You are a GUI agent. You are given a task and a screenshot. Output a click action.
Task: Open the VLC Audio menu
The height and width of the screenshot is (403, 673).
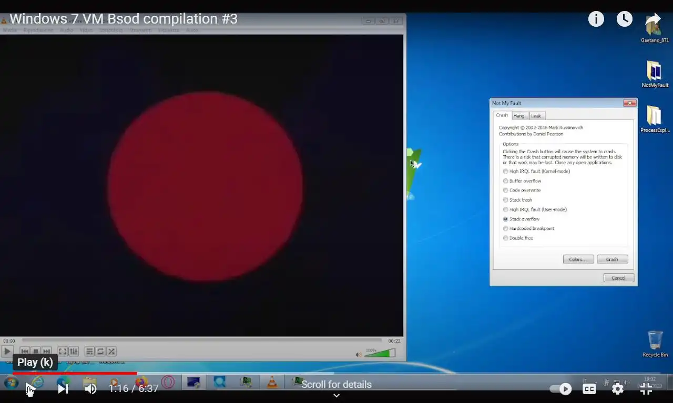(66, 30)
